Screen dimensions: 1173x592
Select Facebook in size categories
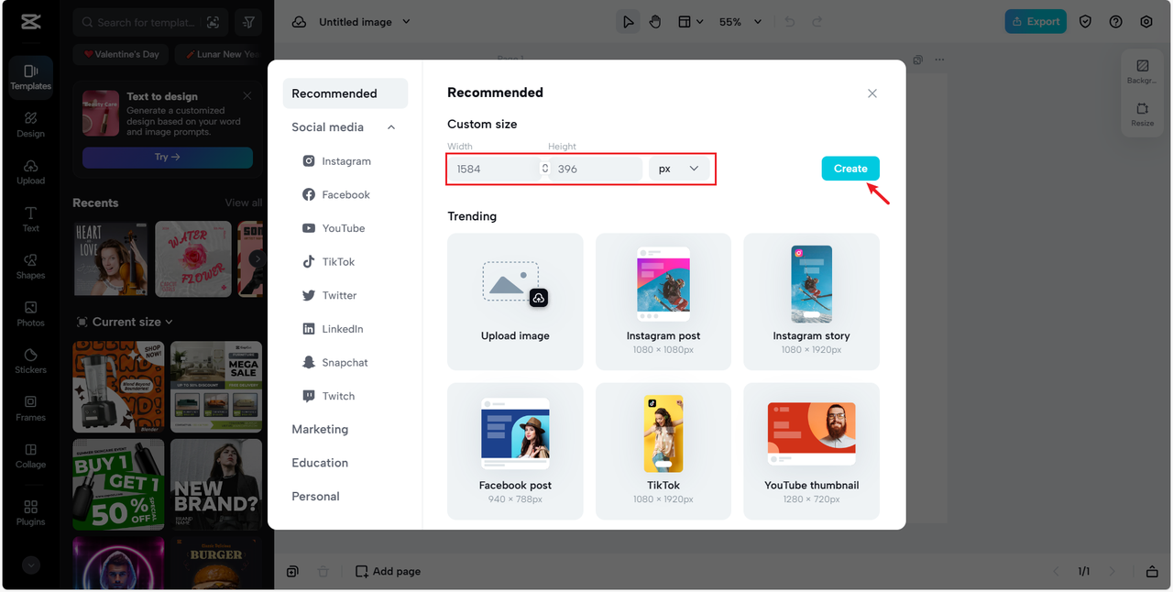tap(336, 195)
